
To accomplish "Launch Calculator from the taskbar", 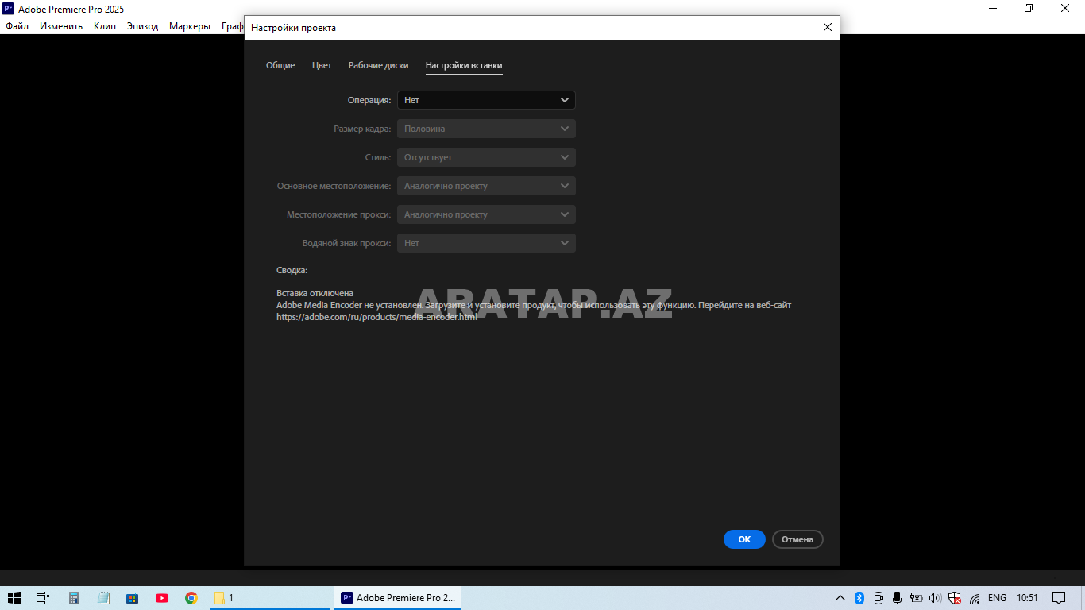I will [x=74, y=598].
